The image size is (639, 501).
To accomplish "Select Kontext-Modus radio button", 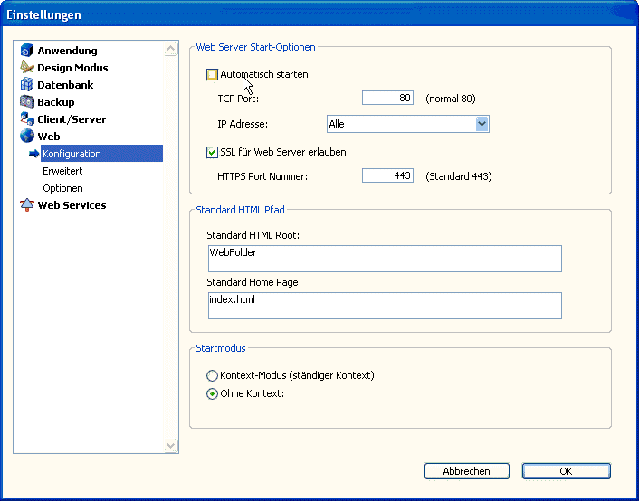I will click(212, 375).
